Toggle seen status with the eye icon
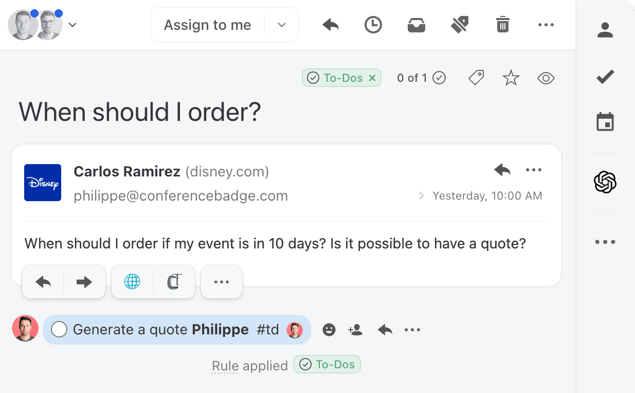 coord(546,78)
